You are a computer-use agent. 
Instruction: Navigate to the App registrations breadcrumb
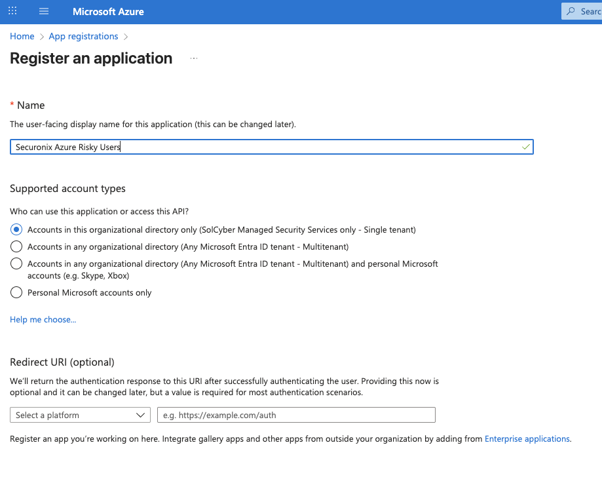pos(83,37)
